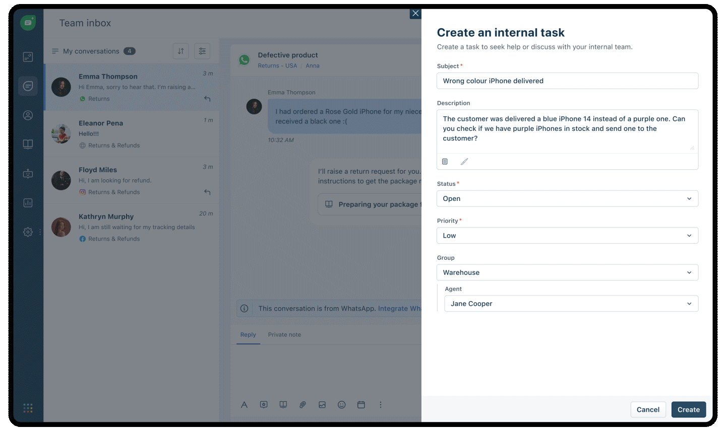Click the pen icon below the description box
726x431 pixels.
(464, 162)
